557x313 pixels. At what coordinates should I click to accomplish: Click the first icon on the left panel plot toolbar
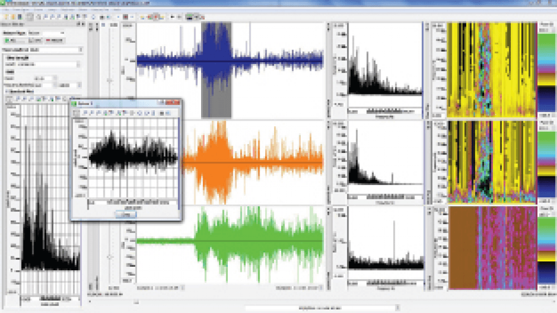(x=9, y=99)
